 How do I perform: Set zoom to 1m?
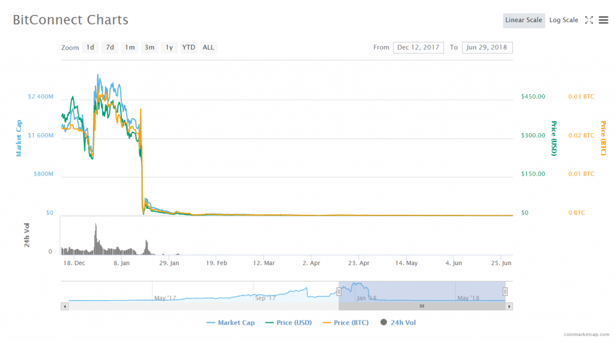tap(130, 47)
